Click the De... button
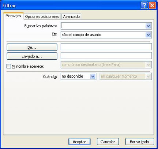Image resolution: width=158 pixels, height=149 pixels. tap(32, 47)
